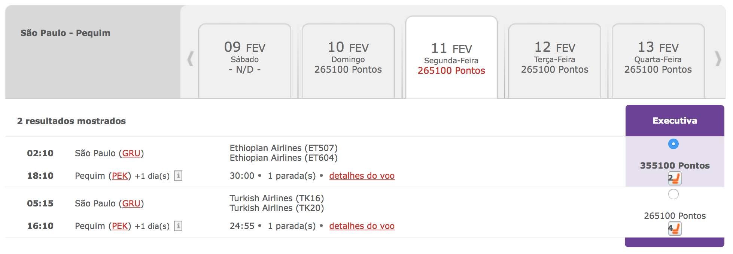Click PEK link on the 18:10 arrival
This screenshot has width=733, height=254.
point(120,176)
